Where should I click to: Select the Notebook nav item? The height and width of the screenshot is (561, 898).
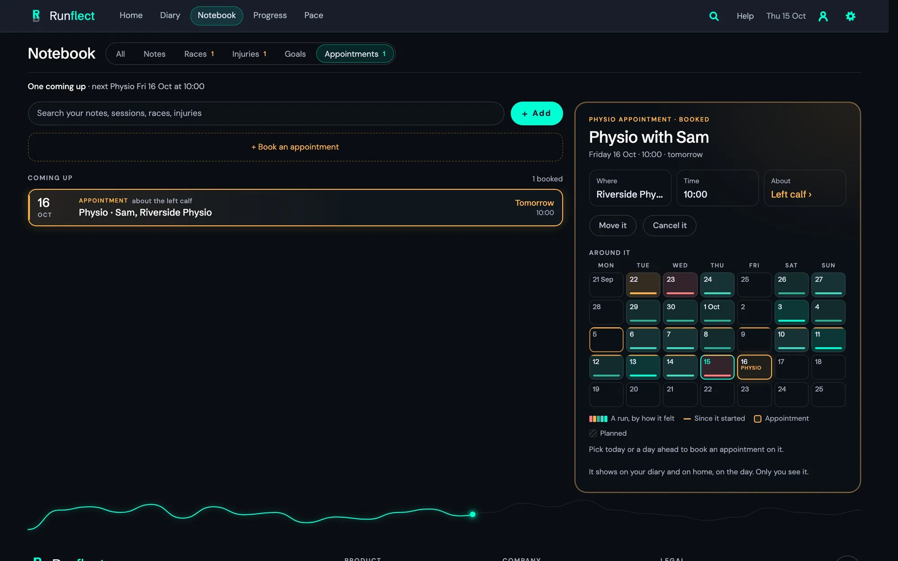(x=217, y=16)
